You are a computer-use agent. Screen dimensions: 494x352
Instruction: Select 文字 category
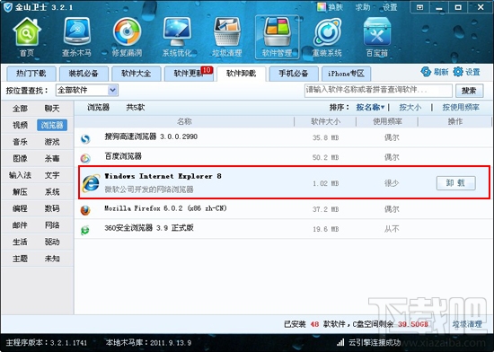[x=52, y=175]
